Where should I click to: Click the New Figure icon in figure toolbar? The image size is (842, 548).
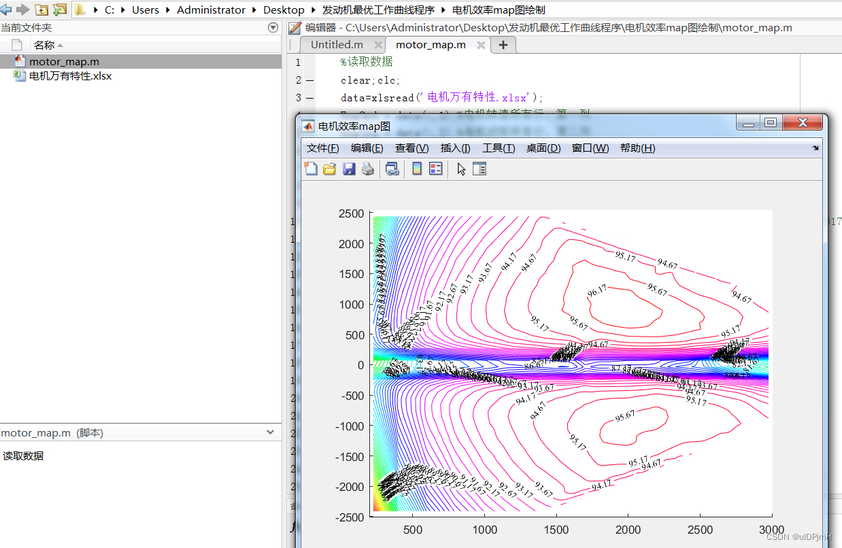pyautogui.click(x=310, y=169)
